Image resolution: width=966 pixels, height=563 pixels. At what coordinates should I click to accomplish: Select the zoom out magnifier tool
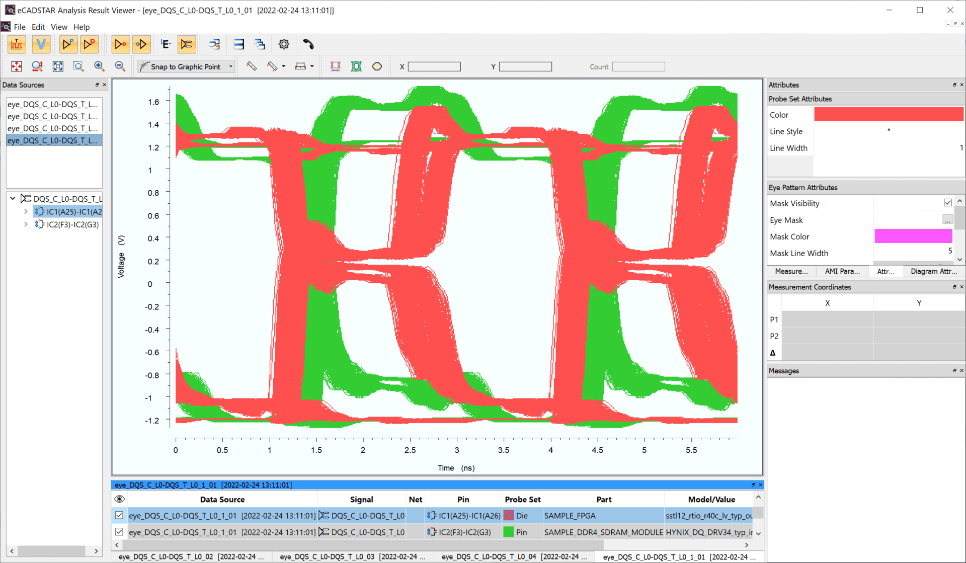pos(120,66)
